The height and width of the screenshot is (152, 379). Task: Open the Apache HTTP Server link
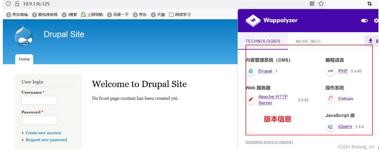[x=273, y=100]
